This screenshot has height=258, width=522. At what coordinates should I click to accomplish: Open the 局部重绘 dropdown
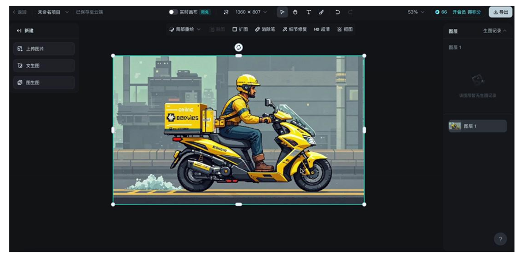click(x=185, y=29)
